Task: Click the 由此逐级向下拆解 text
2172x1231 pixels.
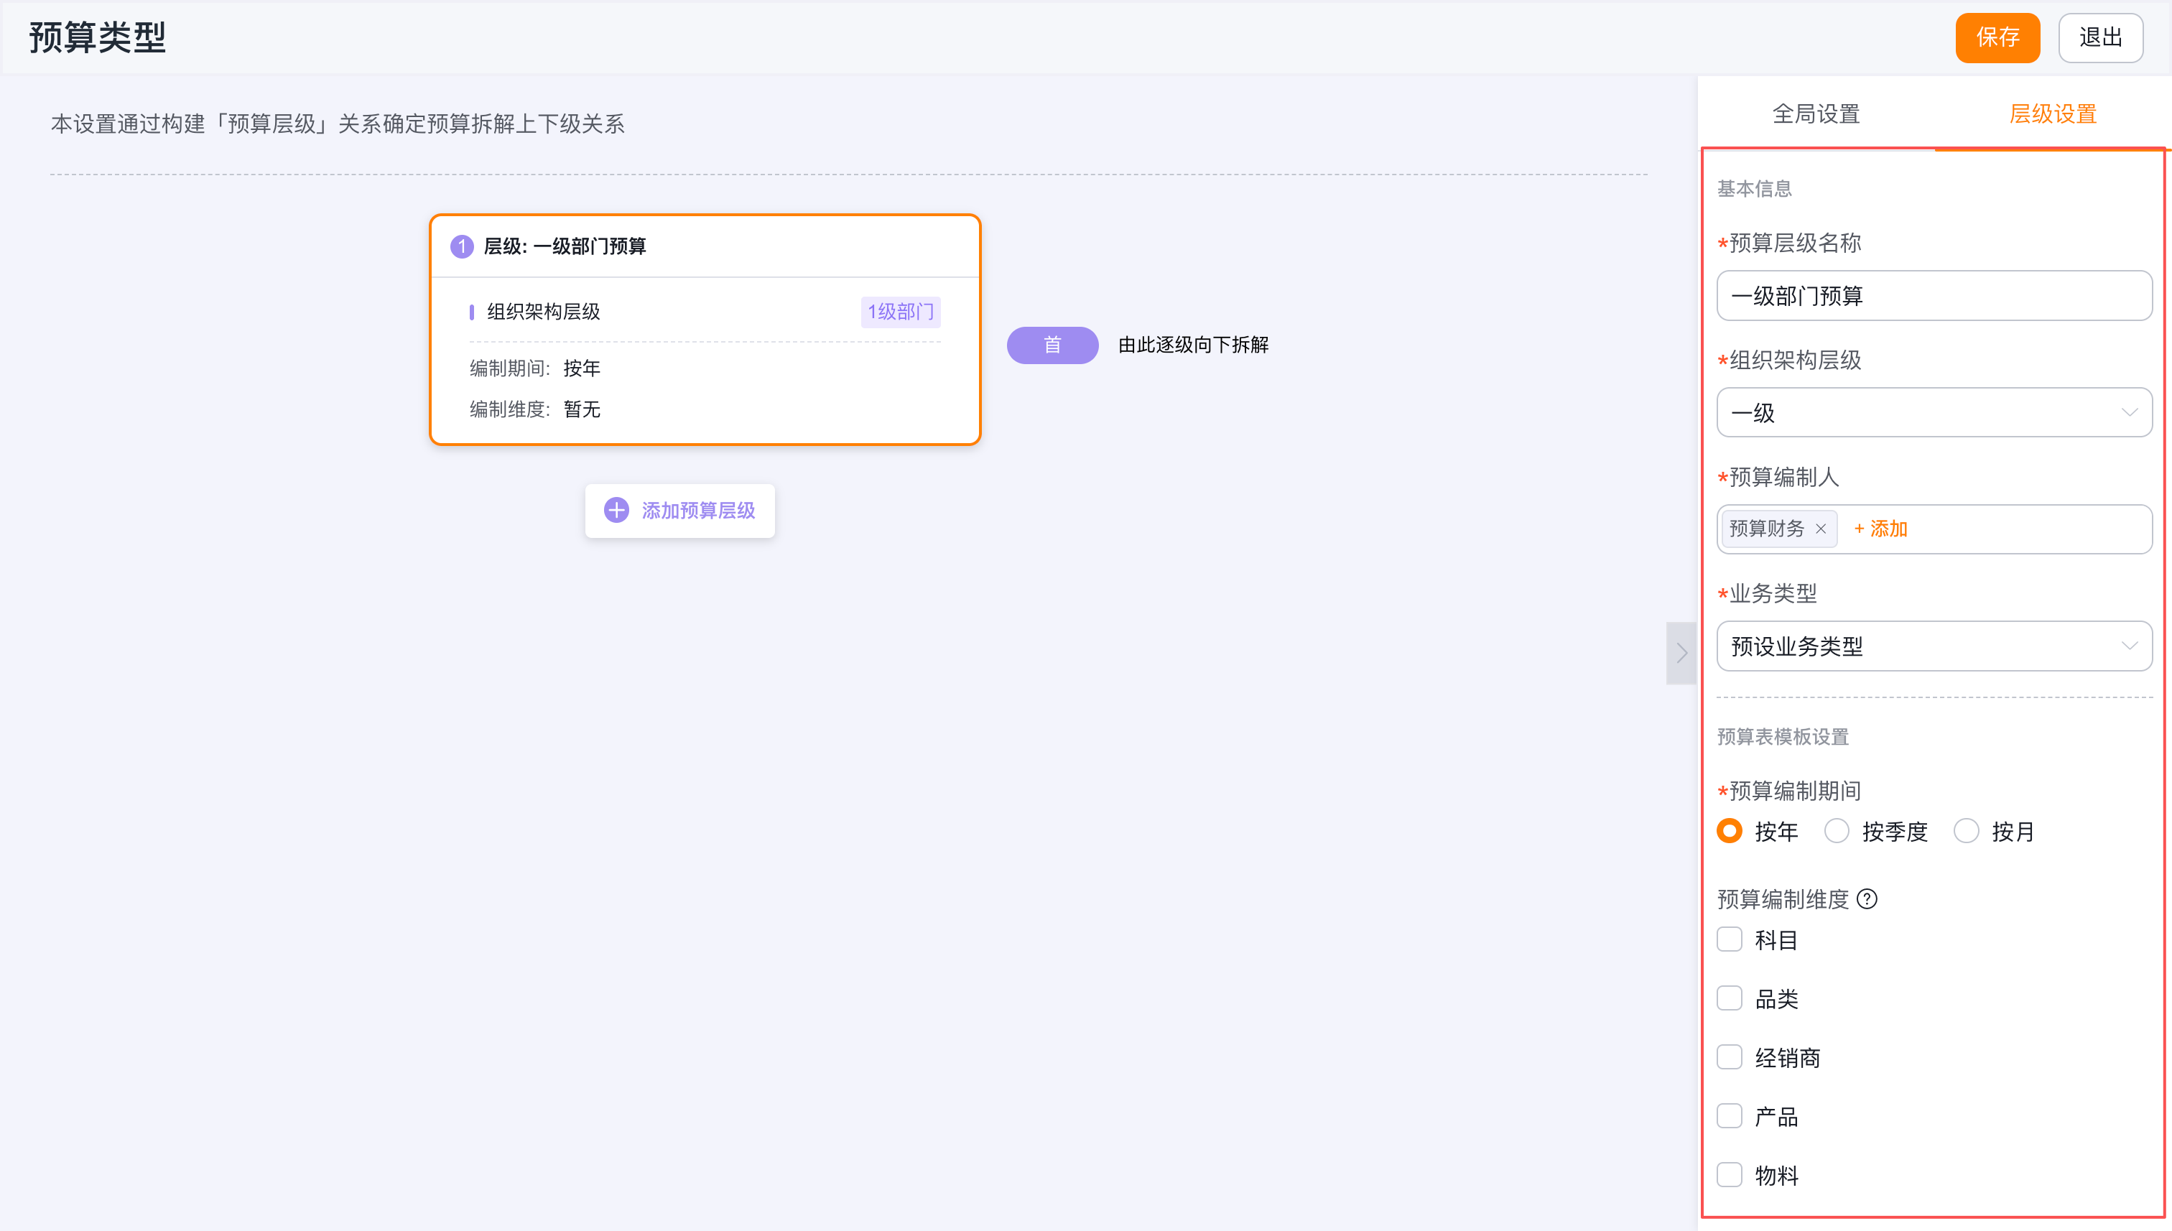Action: (1193, 345)
